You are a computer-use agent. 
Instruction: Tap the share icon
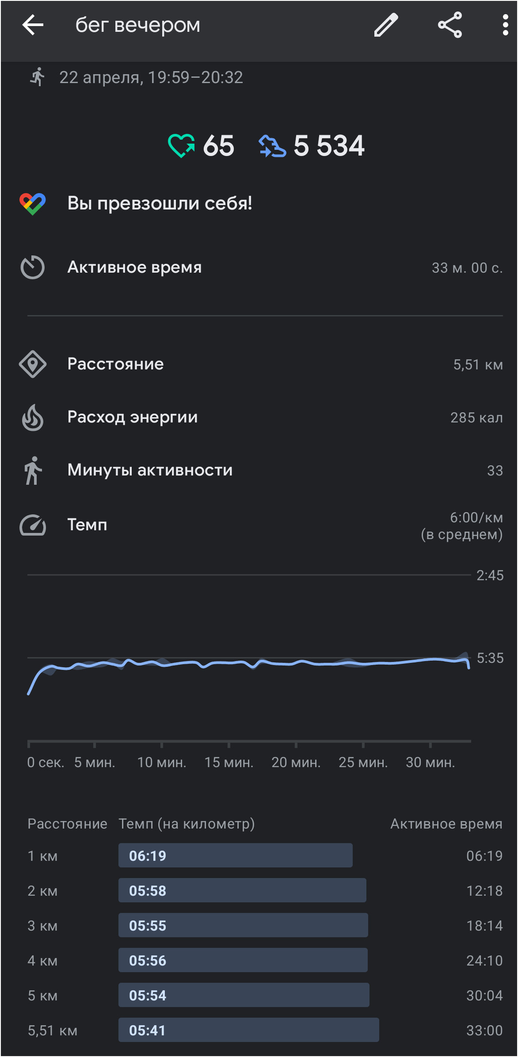450,25
